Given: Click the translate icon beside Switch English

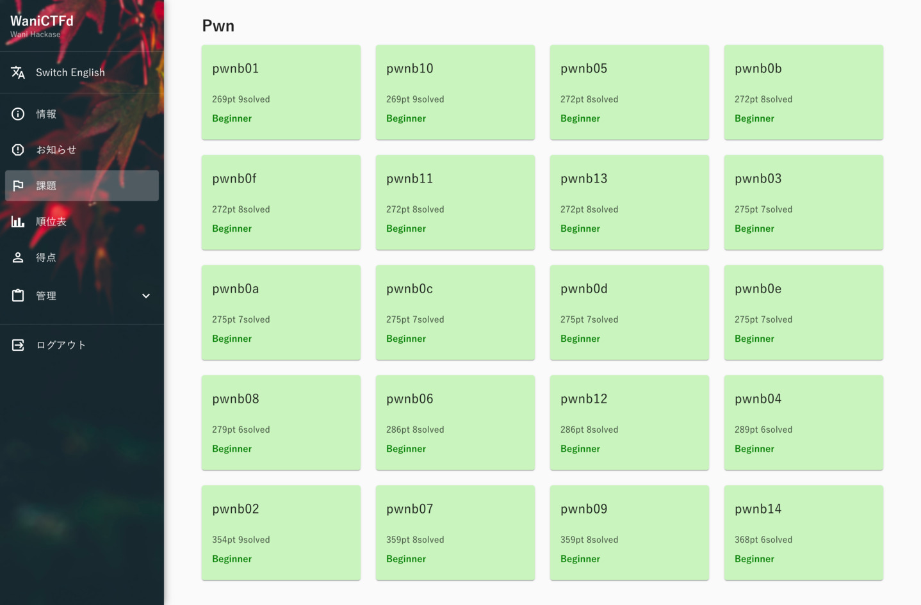Looking at the screenshot, I should coord(18,72).
